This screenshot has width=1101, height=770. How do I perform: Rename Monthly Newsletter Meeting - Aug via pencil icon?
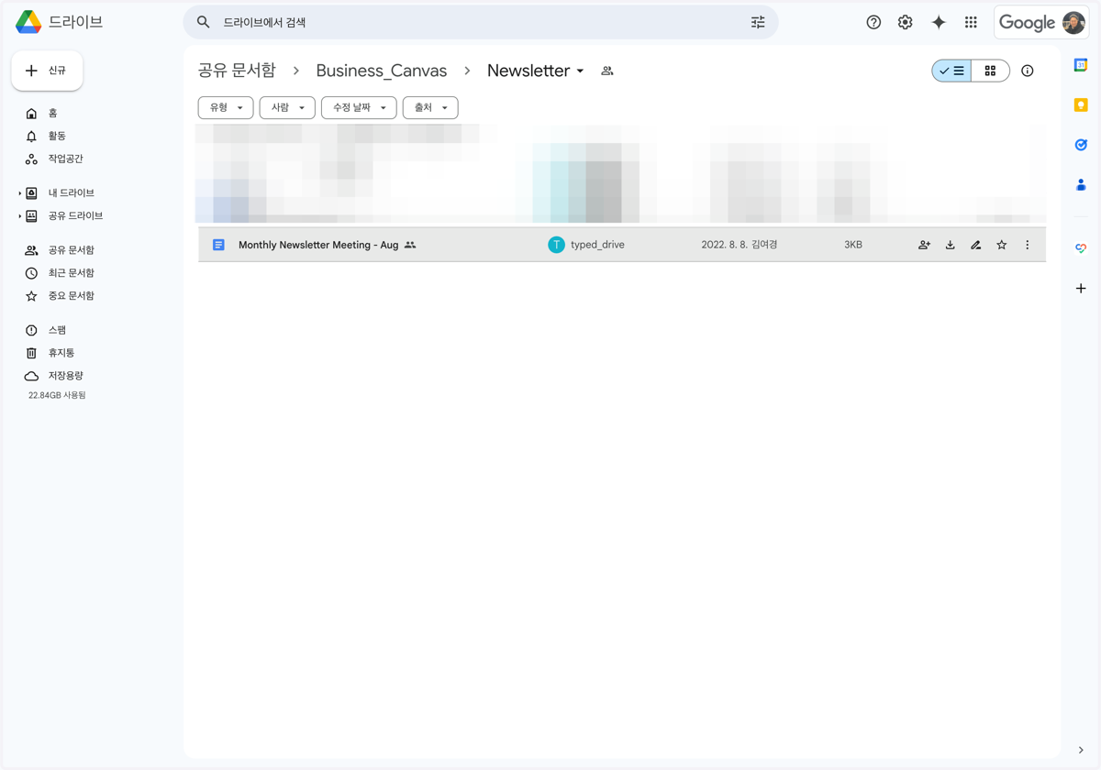tap(975, 245)
